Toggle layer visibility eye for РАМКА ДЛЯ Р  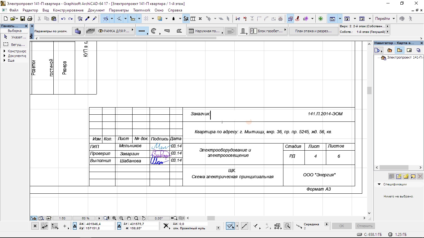101,31
